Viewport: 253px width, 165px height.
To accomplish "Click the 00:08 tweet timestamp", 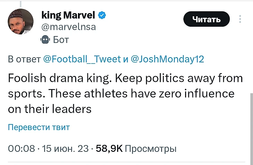I will (21, 149).
